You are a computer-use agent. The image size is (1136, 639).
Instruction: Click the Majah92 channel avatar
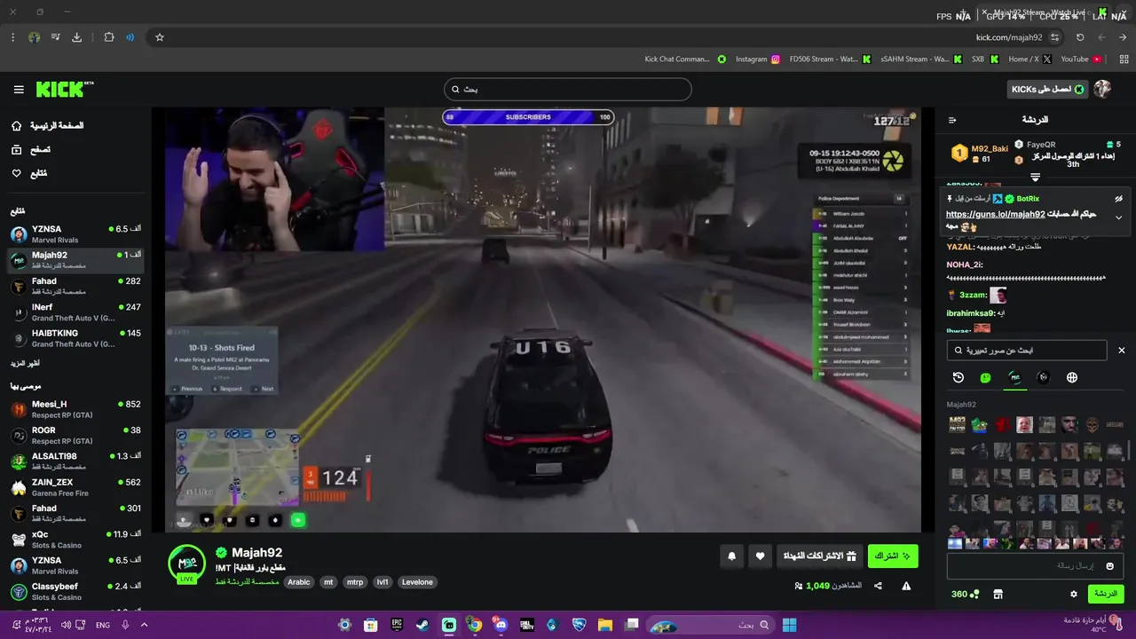click(186, 564)
